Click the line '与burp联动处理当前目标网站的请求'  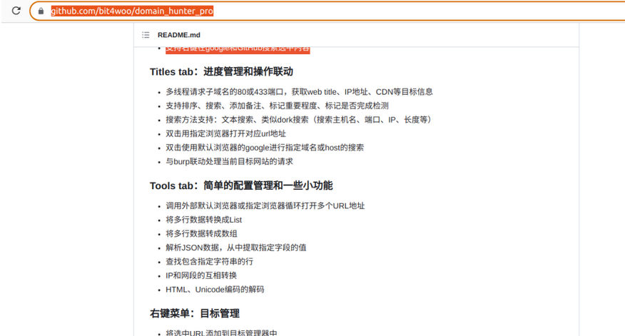[x=229, y=161]
